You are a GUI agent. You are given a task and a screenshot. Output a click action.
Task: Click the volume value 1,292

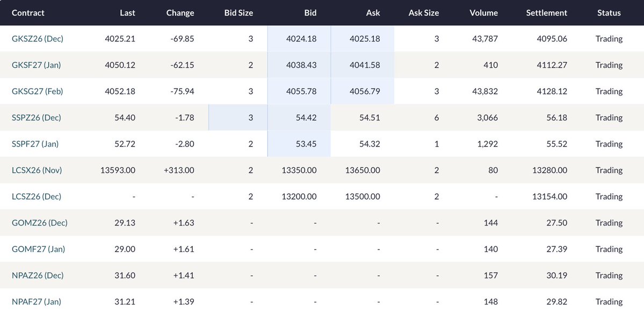tap(488, 144)
